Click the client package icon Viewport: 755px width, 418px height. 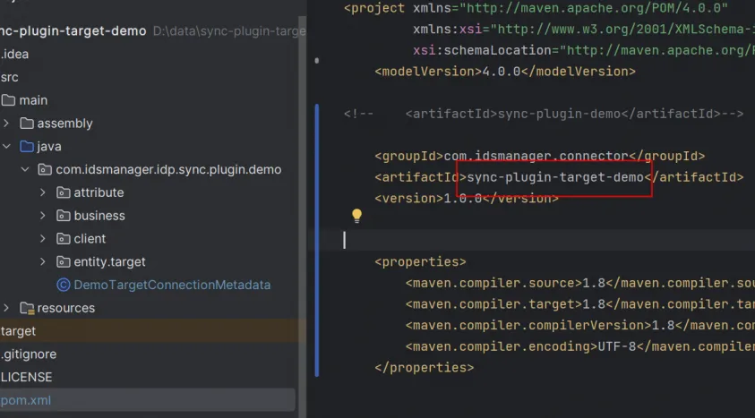pos(64,239)
